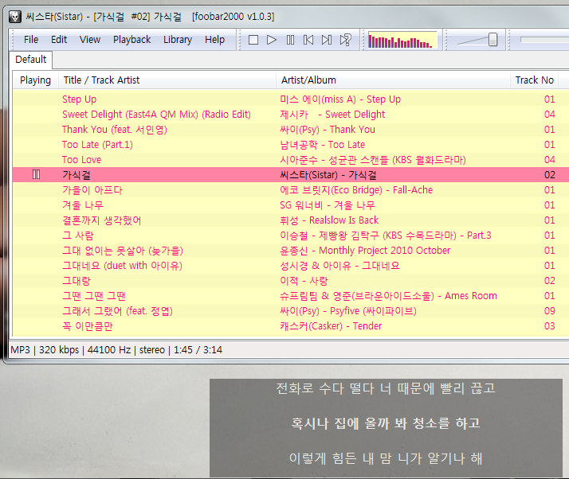The width and height of the screenshot is (569, 479).
Task: Click 싸이(Psy) - Psyfive album cell
Action: tap(348, 311)
